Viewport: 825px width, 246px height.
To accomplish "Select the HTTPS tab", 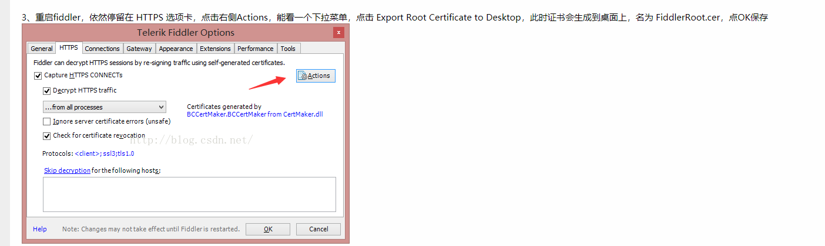I will pyautogui.click(x=69, y=48).
